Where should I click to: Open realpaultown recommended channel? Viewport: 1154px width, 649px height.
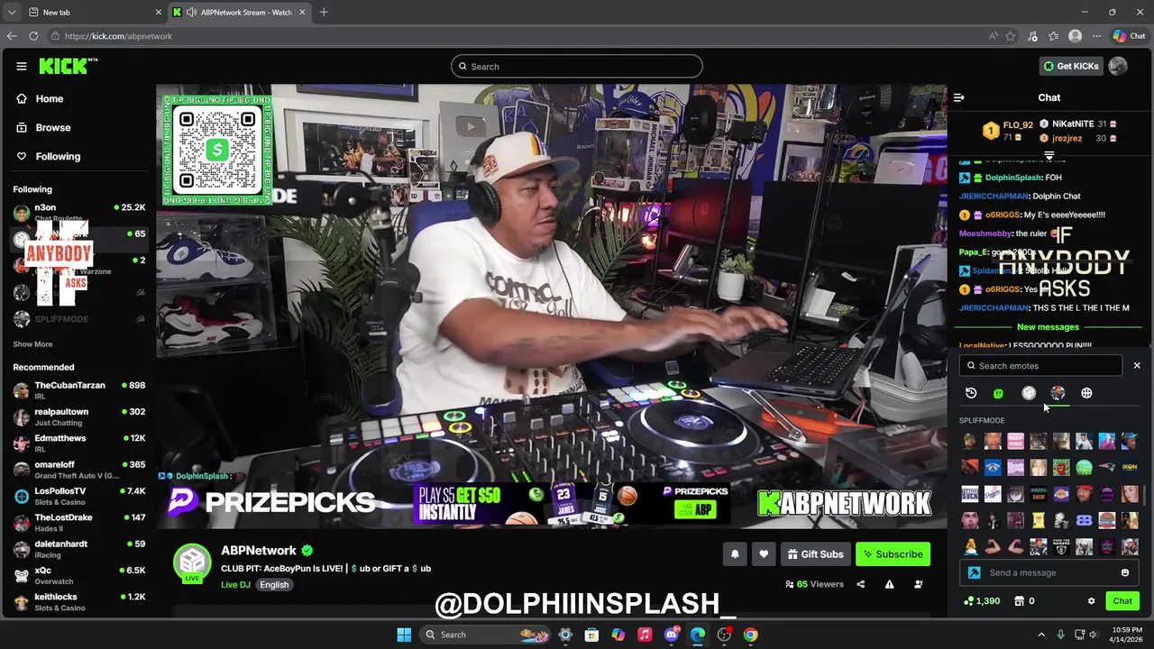coord(79,416)
